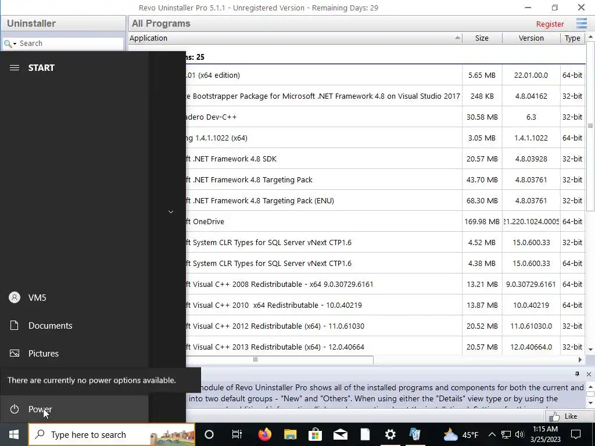Screen dimensions: 595x446
Task: Click the Register link
Action: [x=550, y=24]
